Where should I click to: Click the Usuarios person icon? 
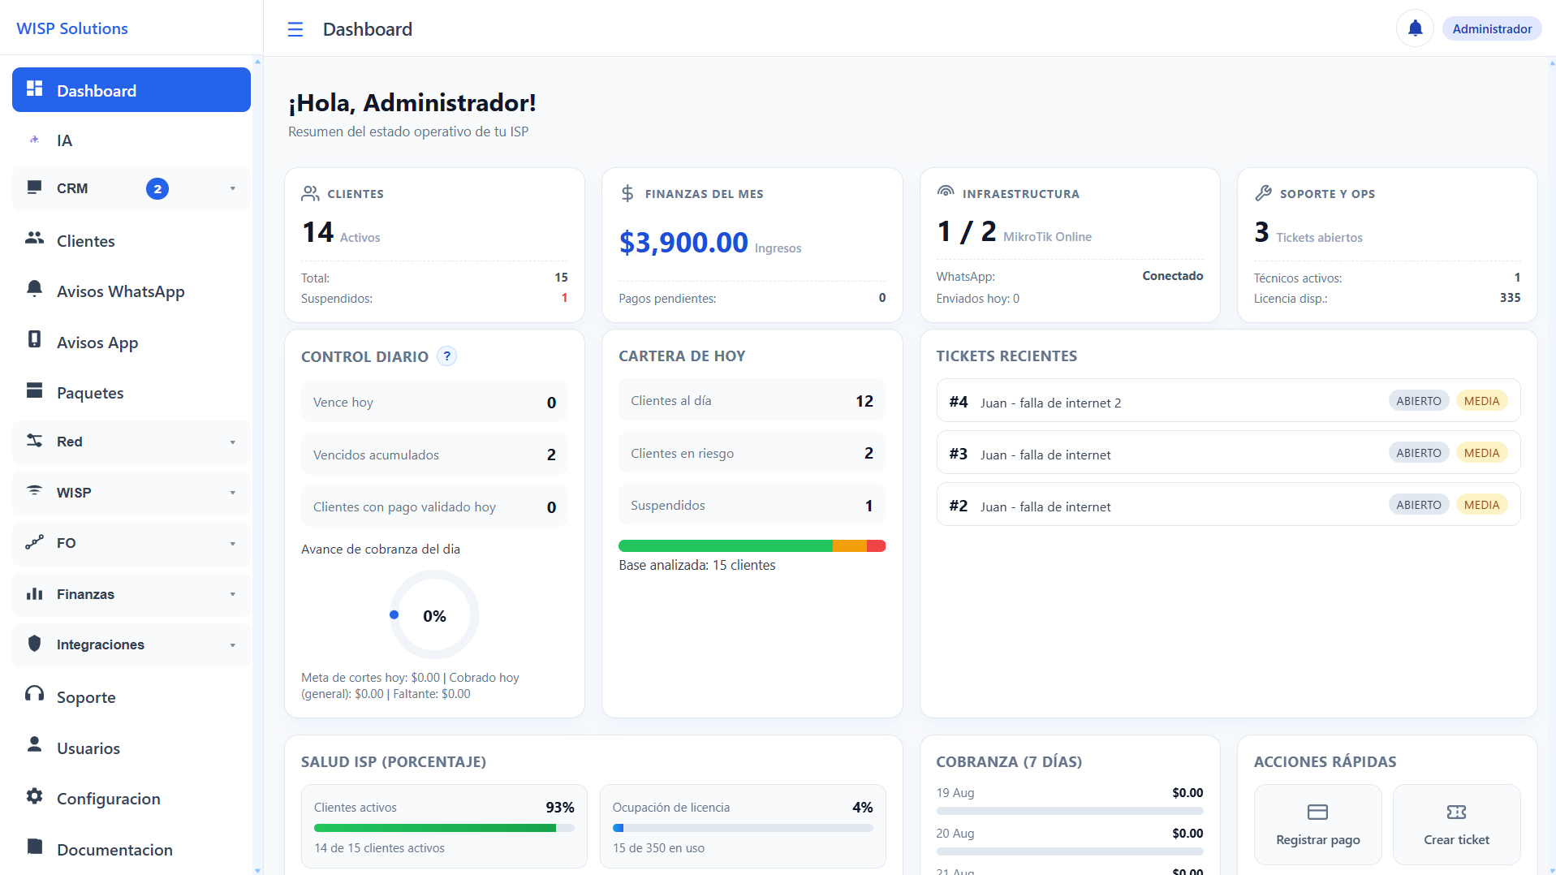(34, 745)
